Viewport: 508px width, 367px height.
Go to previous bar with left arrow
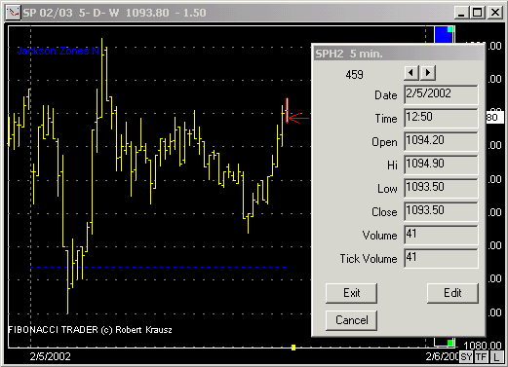pyautogui.click(x=411, y=73)
